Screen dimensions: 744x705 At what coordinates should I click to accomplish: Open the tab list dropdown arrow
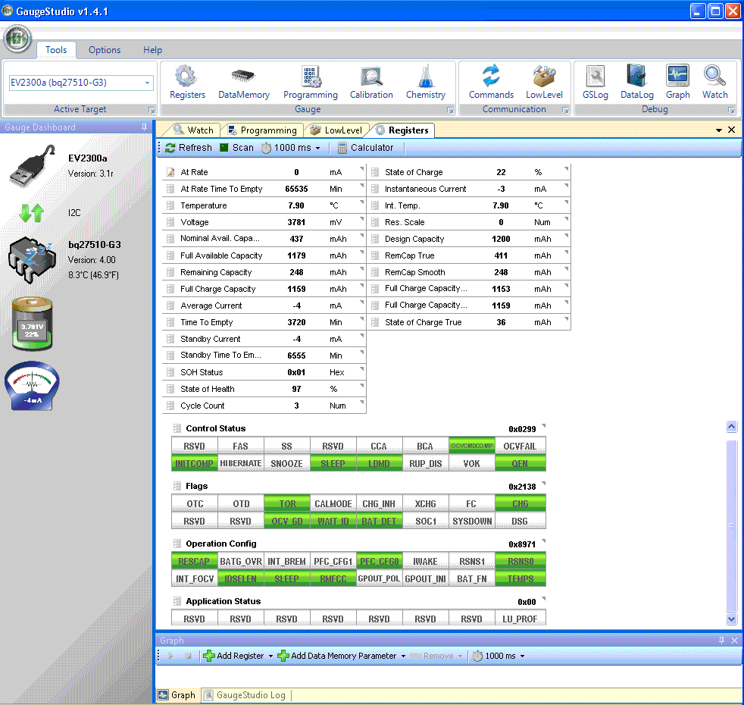click(719, 130)
